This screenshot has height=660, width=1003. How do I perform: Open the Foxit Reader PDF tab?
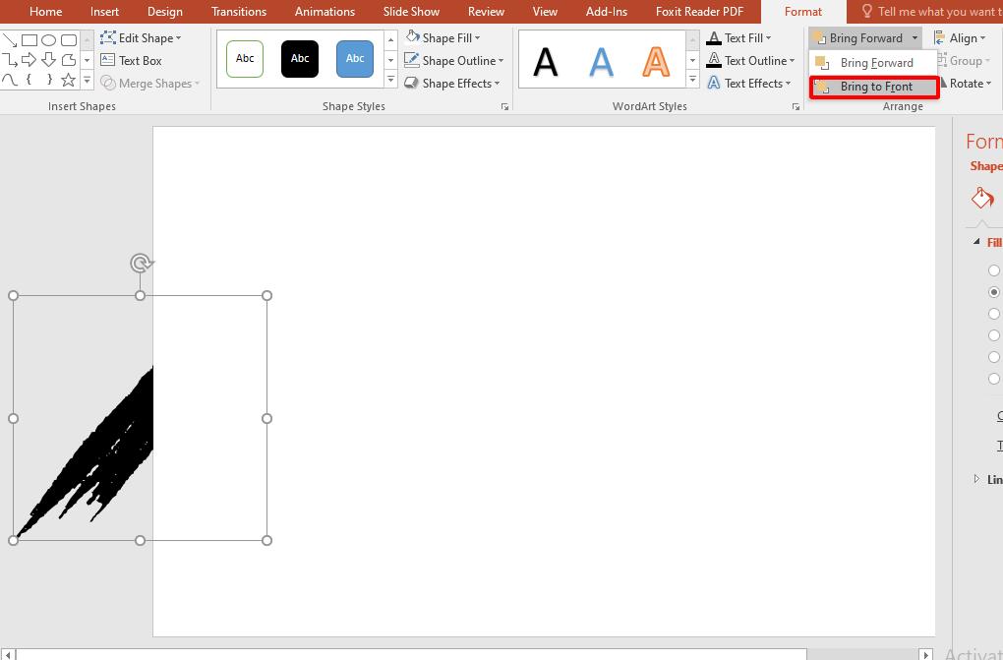(x=699, y=11)
